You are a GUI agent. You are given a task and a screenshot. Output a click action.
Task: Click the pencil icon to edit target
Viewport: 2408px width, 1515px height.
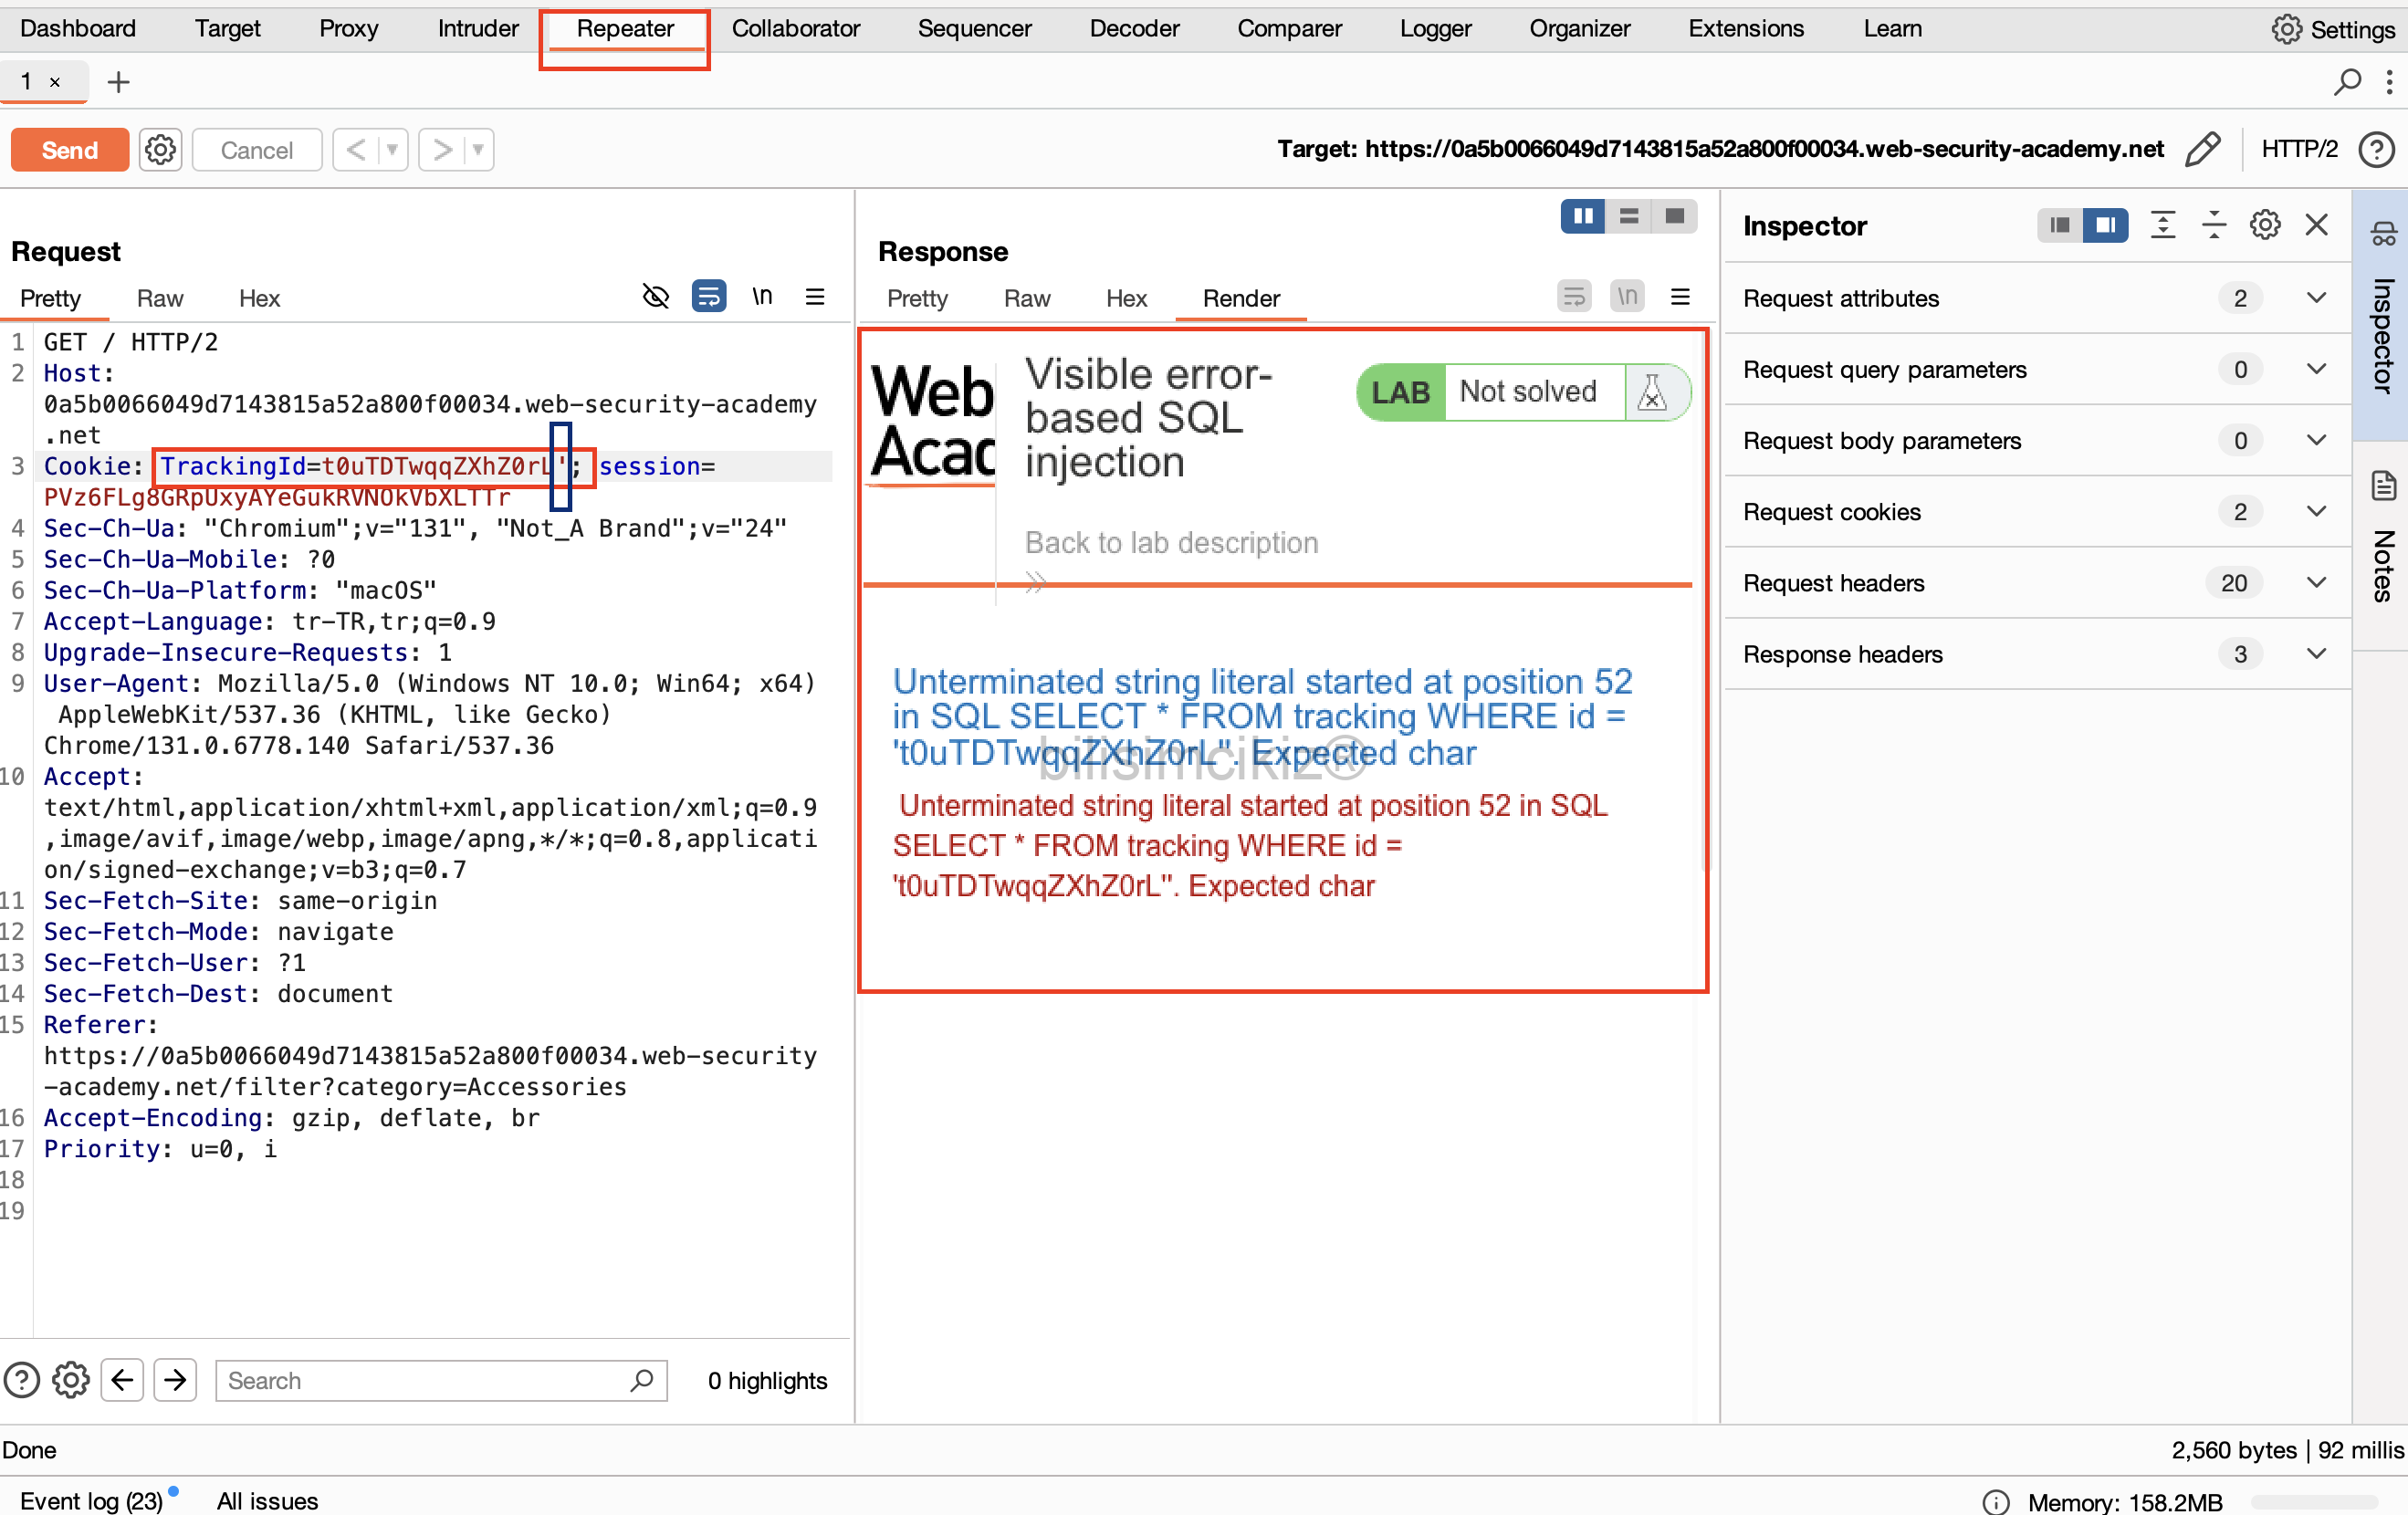coord(2203,150)
